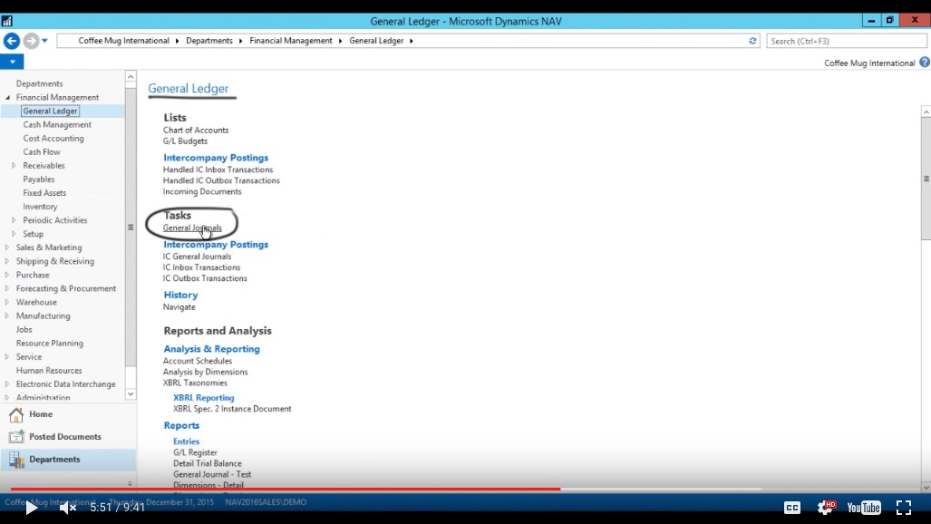Open General Journals under Tasks
The height and width of the screenshot is (524, 931).
point(192,228)
